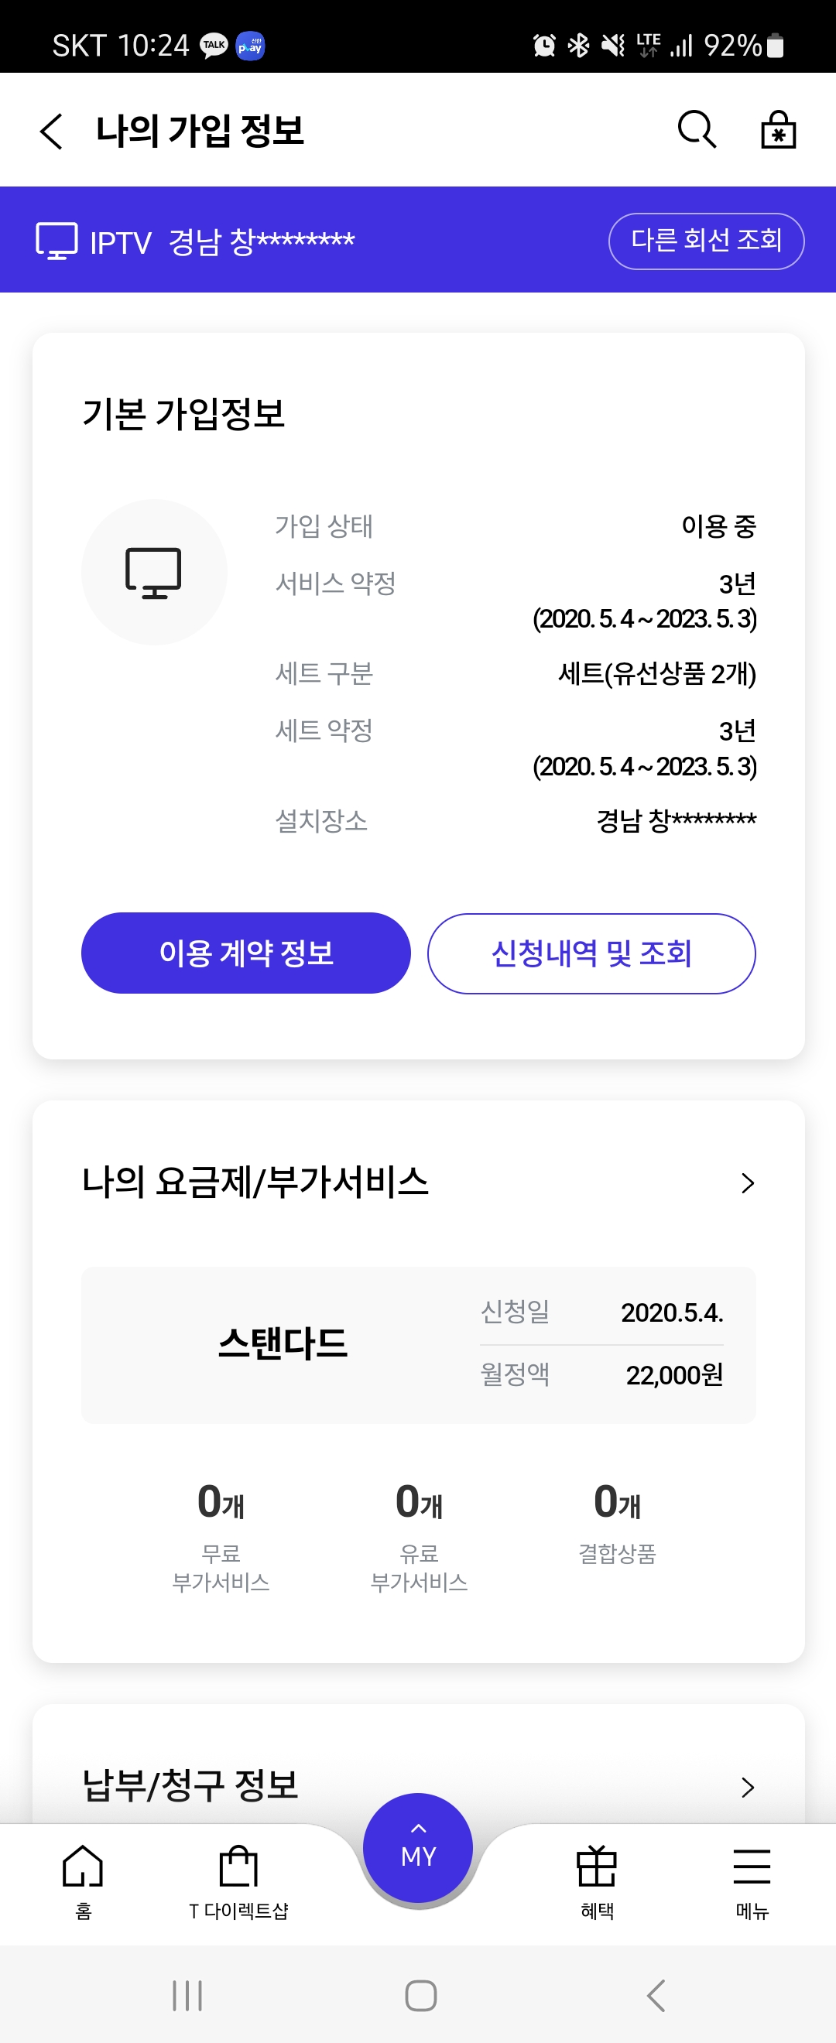Expand 나의 요금제/부가서비스 chevron
Screen dimensions: 836x2043
pyautogui.click(x=747, y=1183)
